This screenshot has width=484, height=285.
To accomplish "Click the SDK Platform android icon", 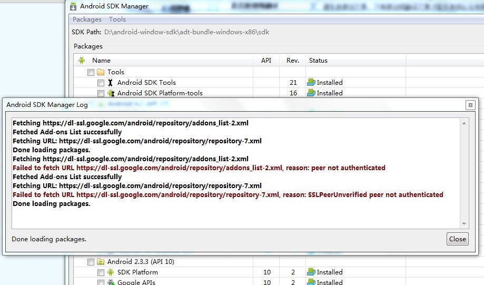I will coord(111,272).
